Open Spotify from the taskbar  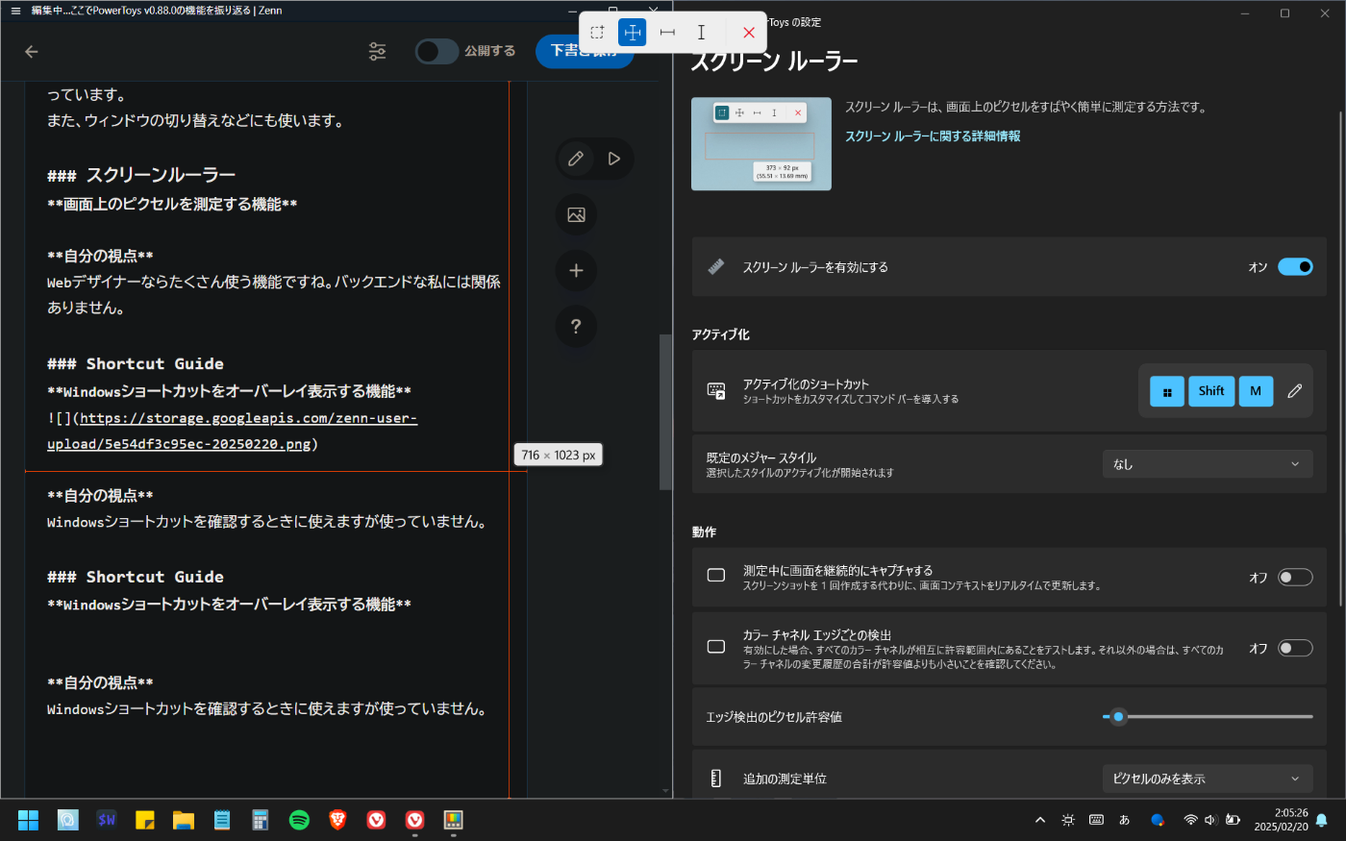(x=299, y=820)
